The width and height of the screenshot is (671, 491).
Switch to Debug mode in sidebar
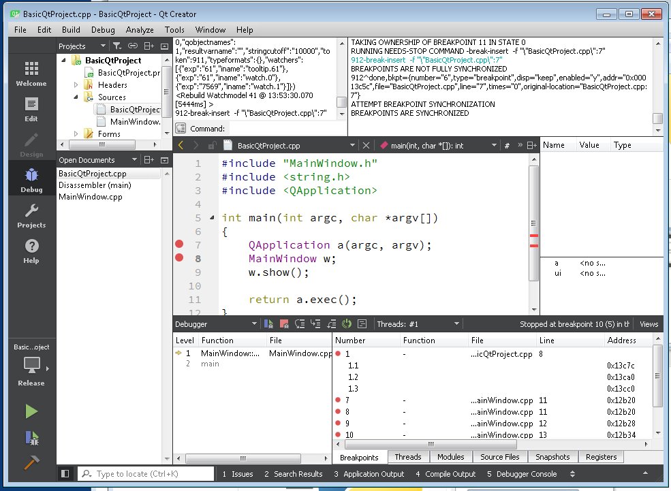[31, 180]
